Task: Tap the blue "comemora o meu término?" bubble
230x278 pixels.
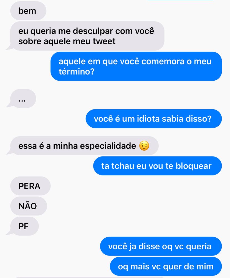Action: pyautogui.click(x=136, y=66)
